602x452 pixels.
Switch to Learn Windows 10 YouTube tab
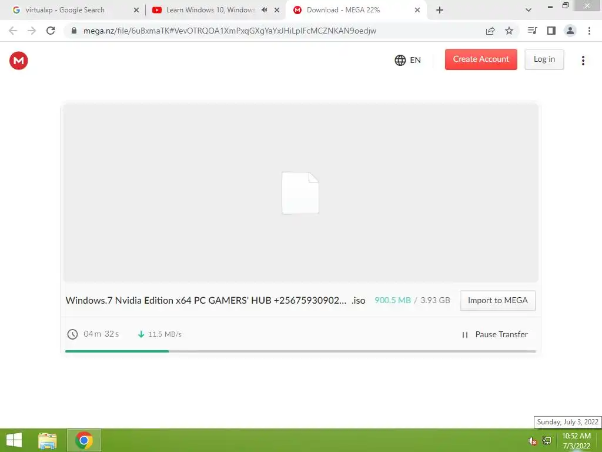210,10
